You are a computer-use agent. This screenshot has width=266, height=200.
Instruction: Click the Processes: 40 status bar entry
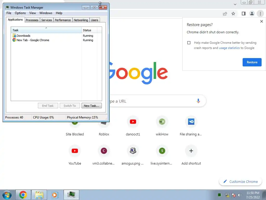pos(18,117)
